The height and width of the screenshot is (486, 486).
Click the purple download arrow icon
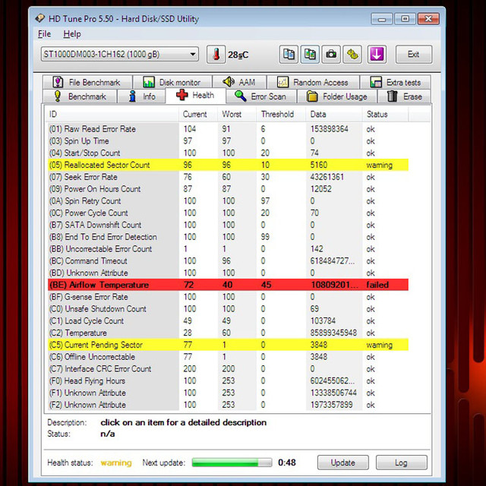pos(377,55)
